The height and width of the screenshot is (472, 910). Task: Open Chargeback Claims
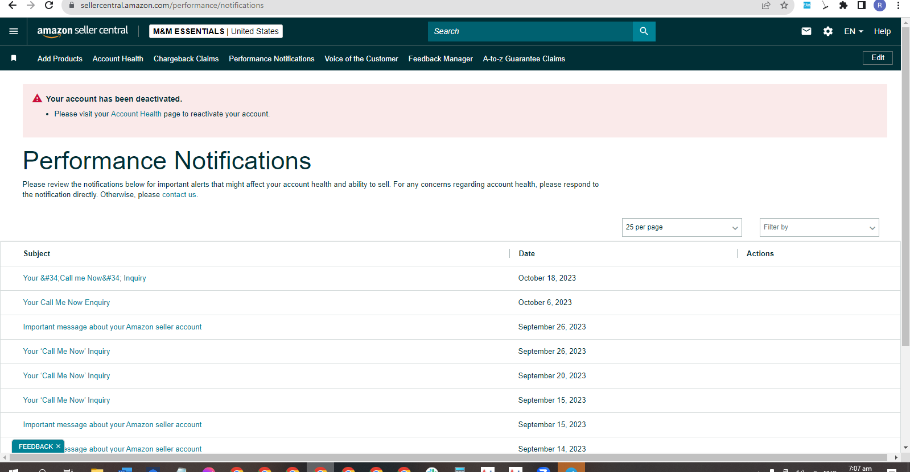[x=186, y=59]
